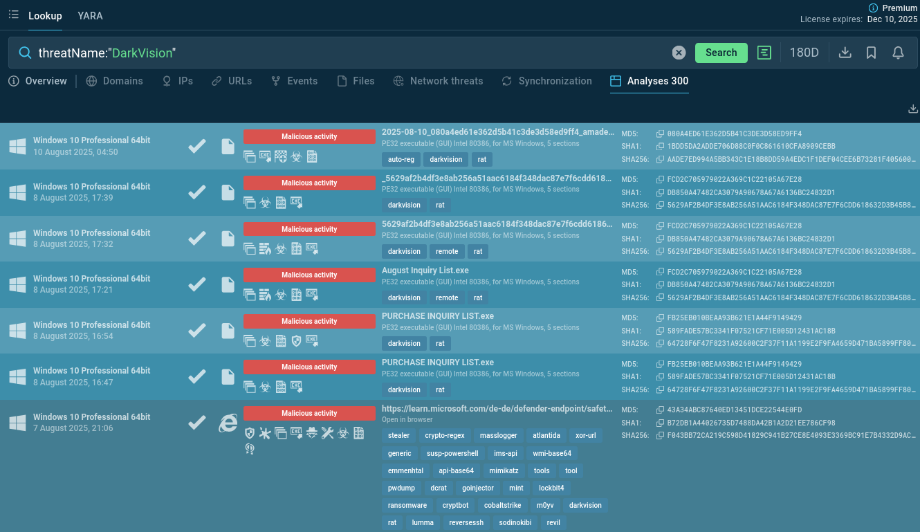Image resolution: width=920 pixels, height=532 pixels.
Task: Click the bell notification icon
Action: (898, 53)
